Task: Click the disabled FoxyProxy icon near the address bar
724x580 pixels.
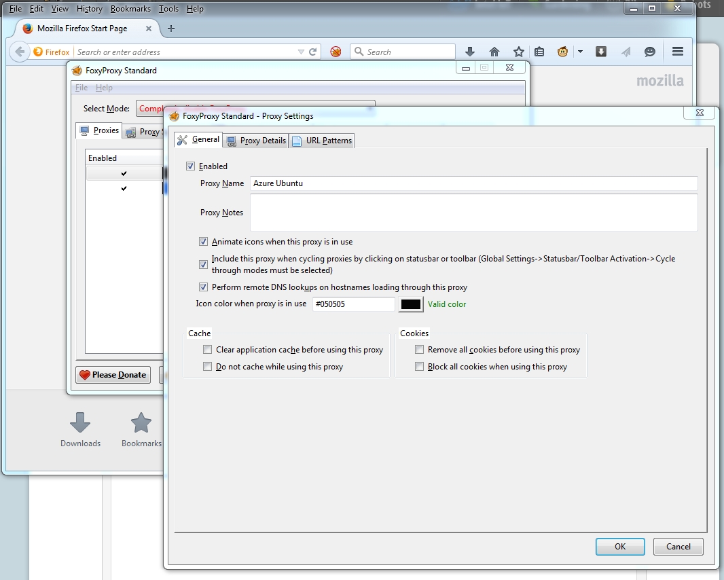Action: click(336, 52)
